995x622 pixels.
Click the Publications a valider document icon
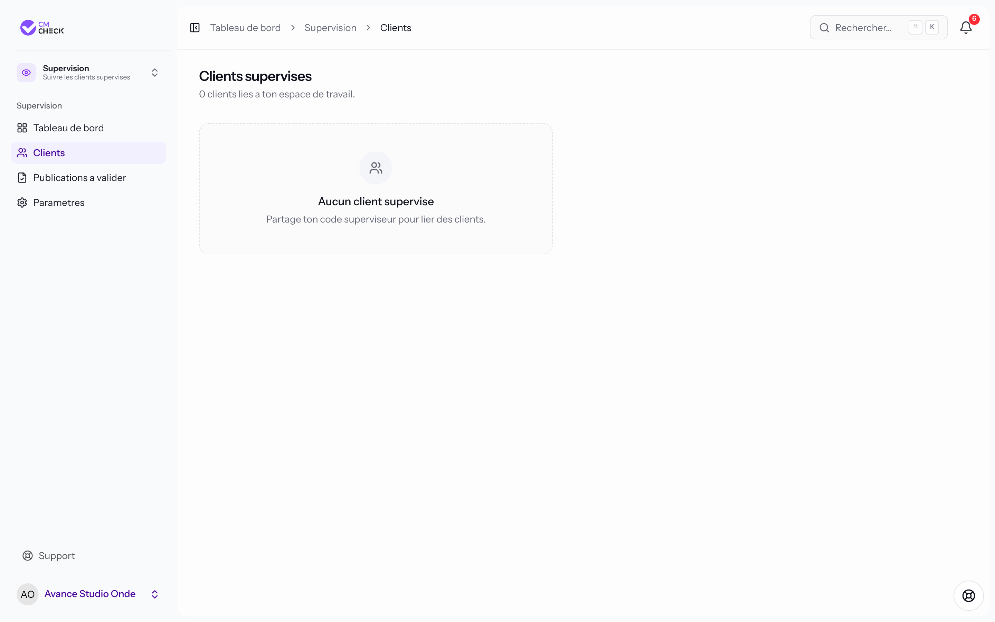(22, 178)
